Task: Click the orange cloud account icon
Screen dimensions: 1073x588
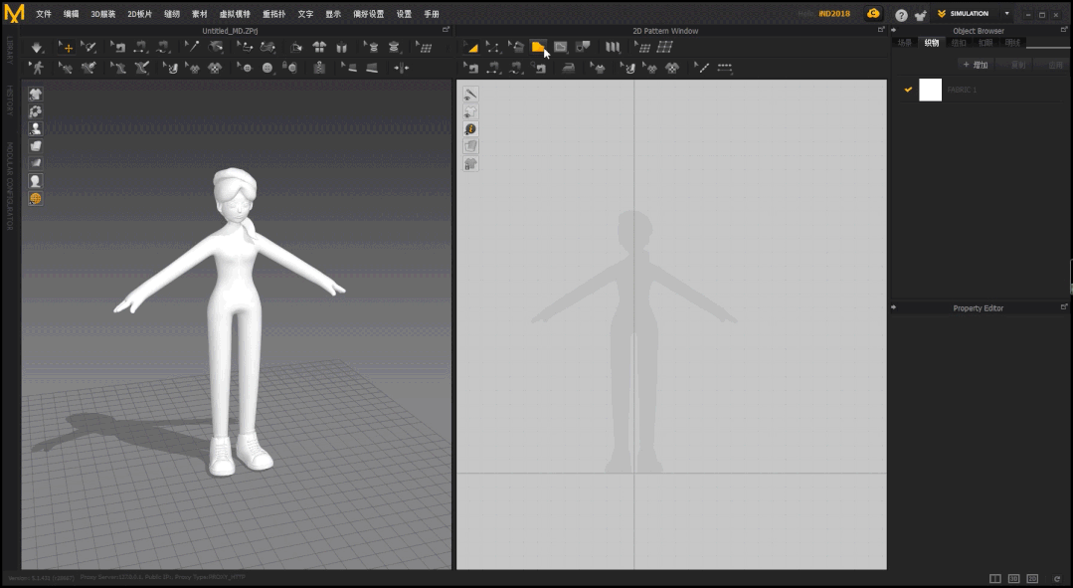Action: point(873,14)
